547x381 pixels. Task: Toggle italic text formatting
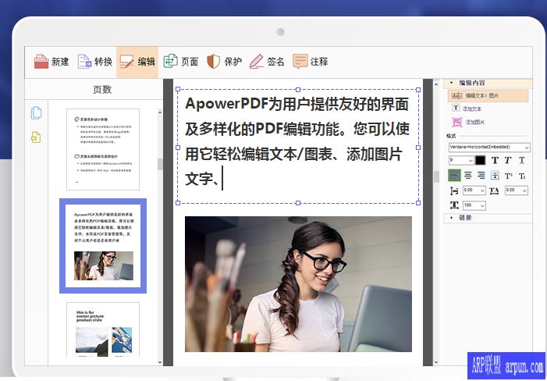pyautogui.click(x=508, y=160)
